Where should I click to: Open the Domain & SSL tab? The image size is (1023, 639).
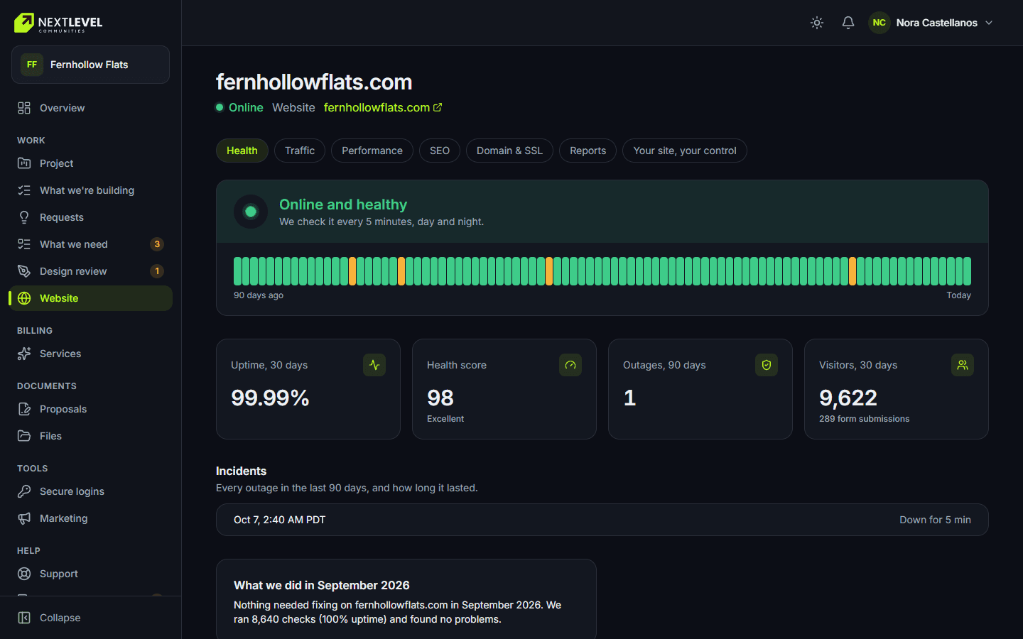pyautogui.click(x=509, y=151)
